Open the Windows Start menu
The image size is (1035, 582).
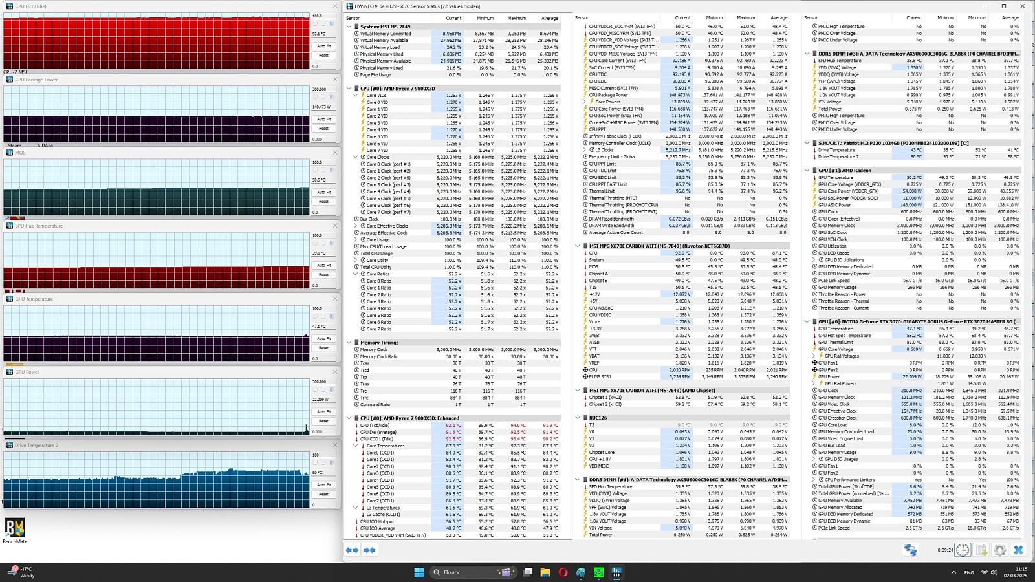coord(419,572)
